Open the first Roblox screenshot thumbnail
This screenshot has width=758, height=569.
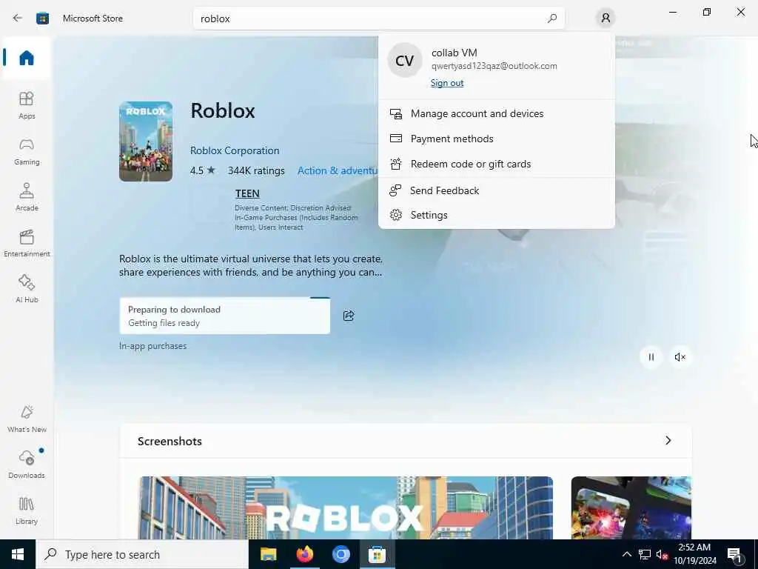pyautogui.click(x=345, y=508)
